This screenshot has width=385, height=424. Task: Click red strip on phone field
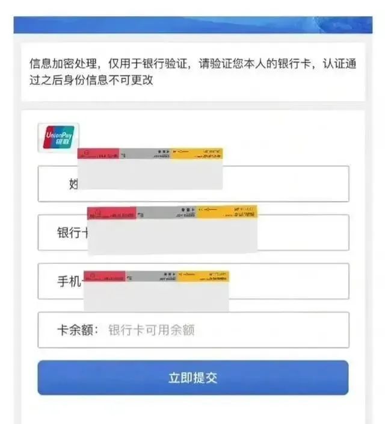click(x=105, y=276)
